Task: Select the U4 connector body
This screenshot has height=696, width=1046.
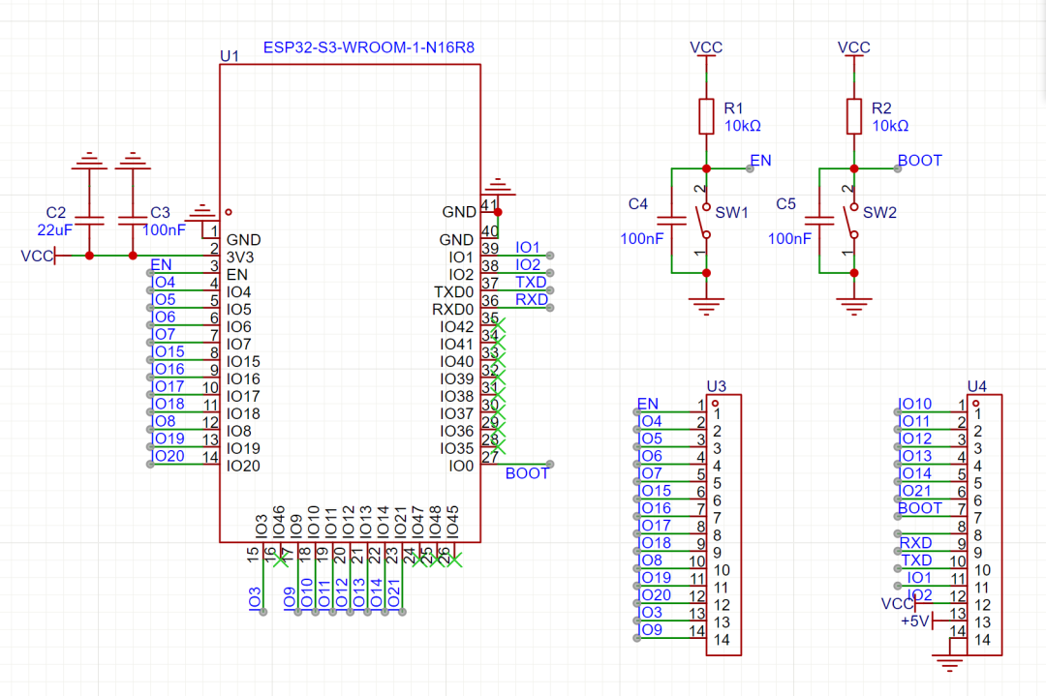Action: [x=985, y=526]
